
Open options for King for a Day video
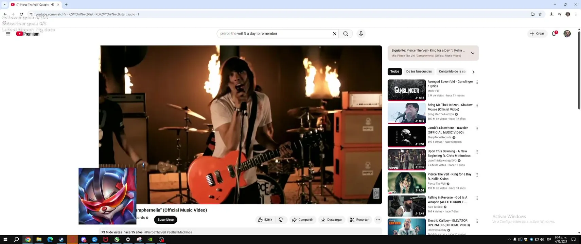click(x=477, y=175)
